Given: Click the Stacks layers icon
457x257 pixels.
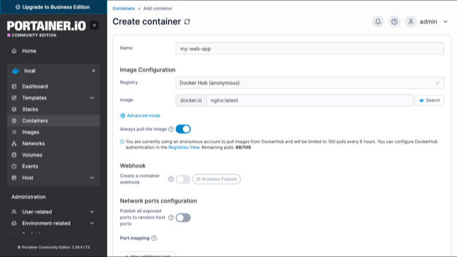Looking at the screenshot, I should (14, 109).
